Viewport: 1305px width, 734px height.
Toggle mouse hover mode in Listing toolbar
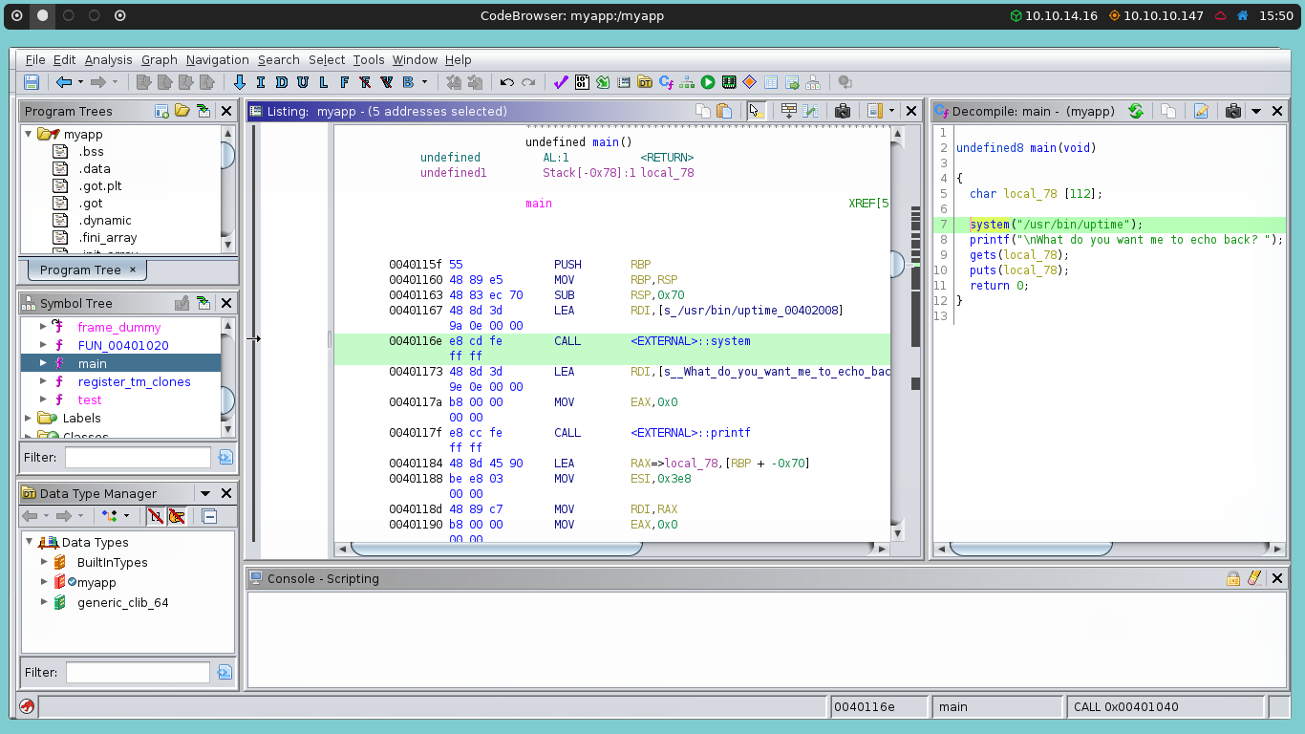click(756, 111)
